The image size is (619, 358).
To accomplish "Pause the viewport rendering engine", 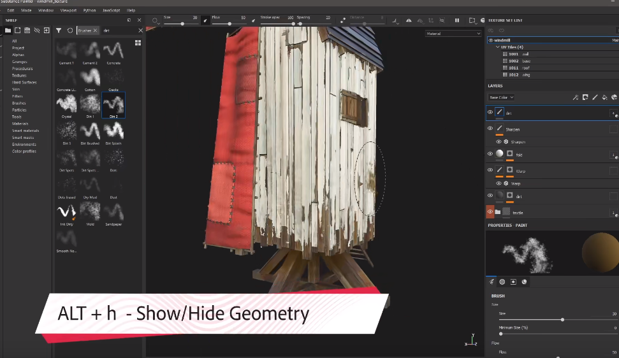I will [456, 20].
